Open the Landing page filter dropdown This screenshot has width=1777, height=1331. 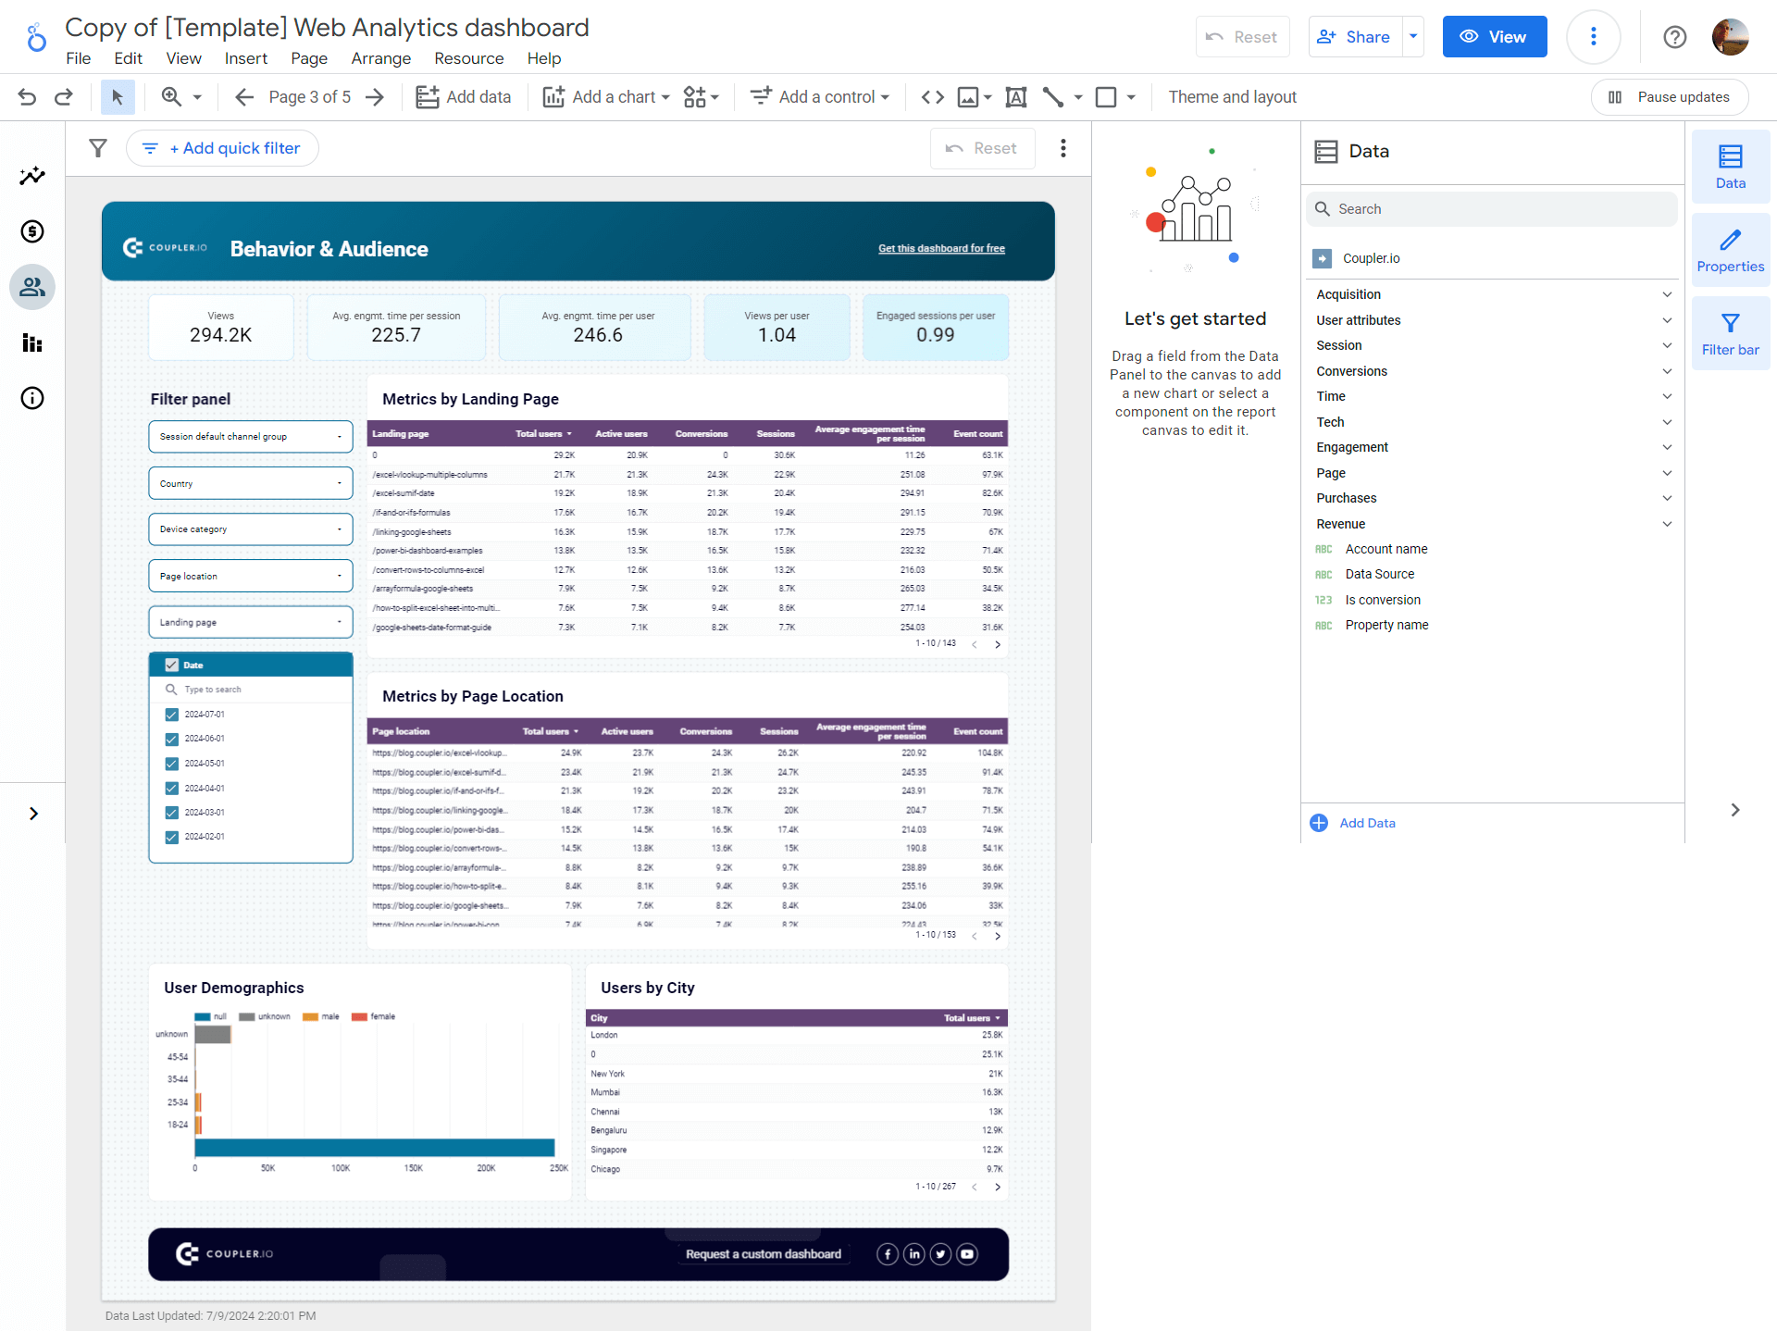(251, 622)
